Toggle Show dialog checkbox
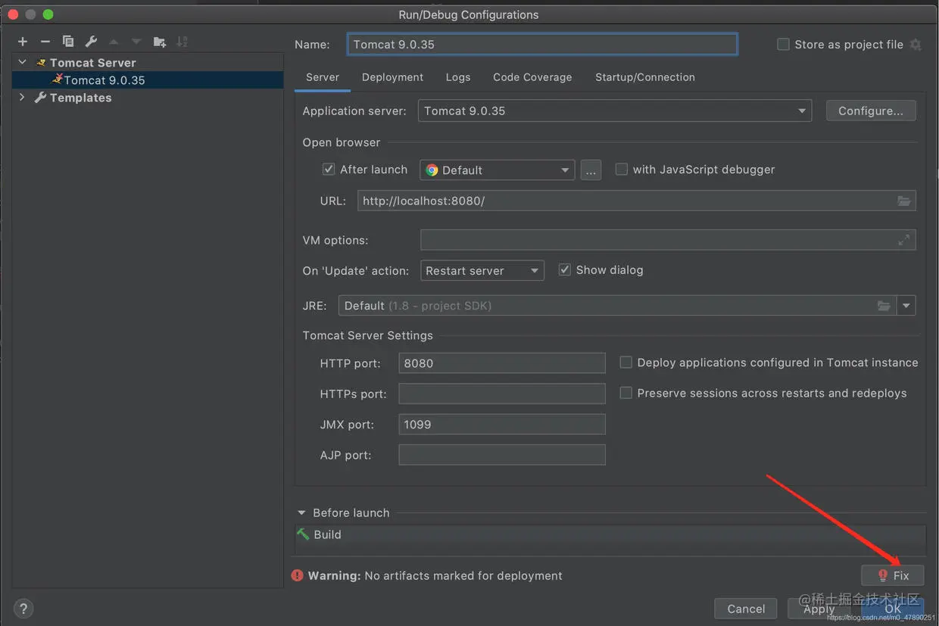Viewport: 939px width, 626px height. coord(564,269)
